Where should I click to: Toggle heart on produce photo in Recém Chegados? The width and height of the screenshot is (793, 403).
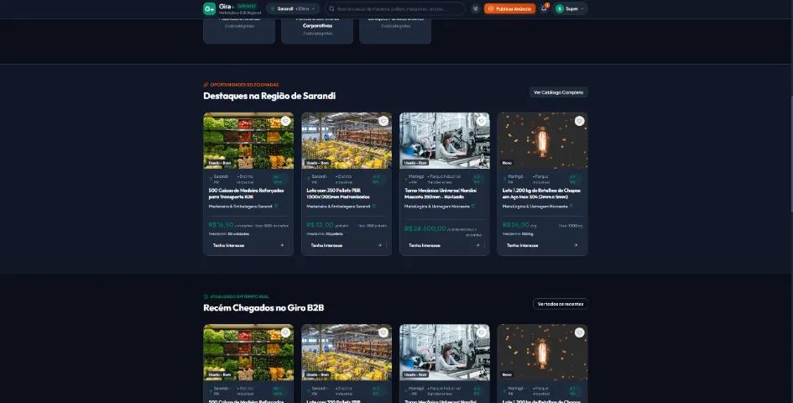tap(285, 332)
